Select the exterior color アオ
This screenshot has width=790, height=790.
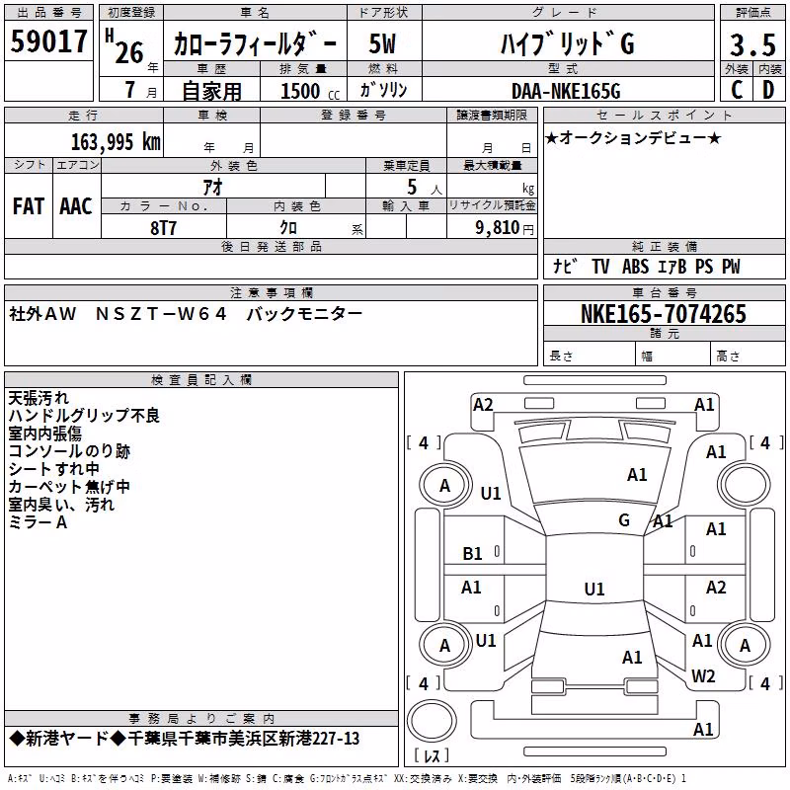[213, 187]
